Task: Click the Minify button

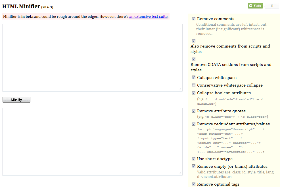Action: click(16, 100)
